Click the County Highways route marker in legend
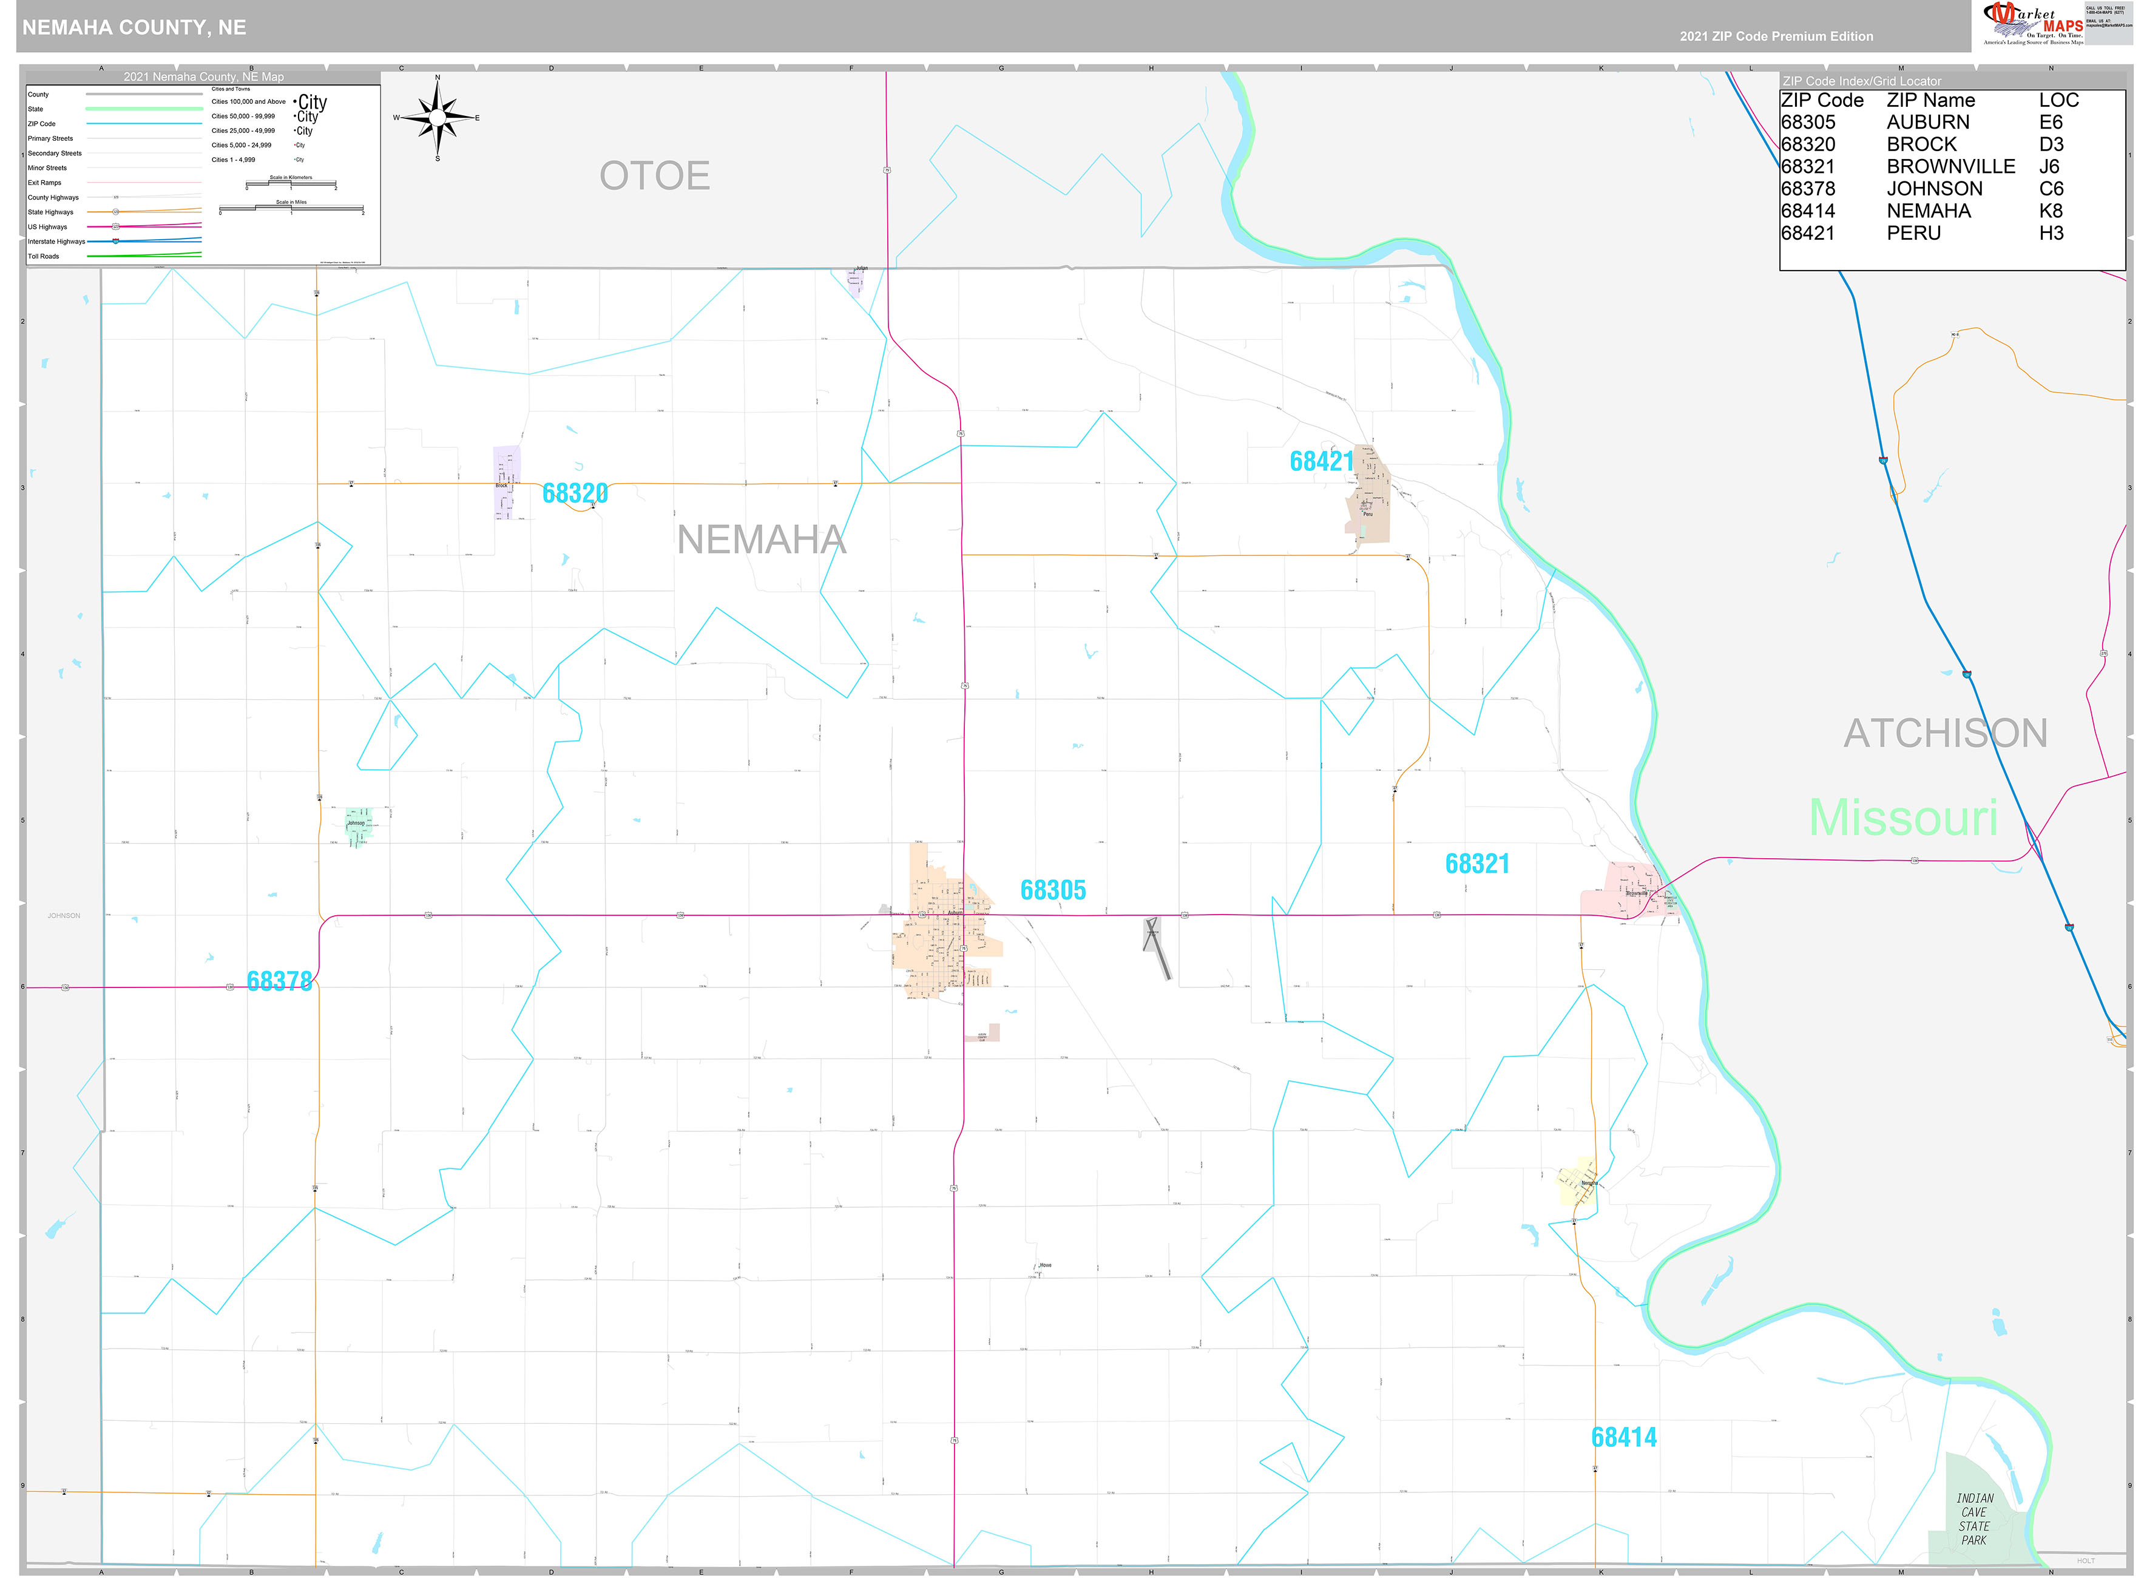This screenshot has height=1578, width=2144. coord(117,197)
